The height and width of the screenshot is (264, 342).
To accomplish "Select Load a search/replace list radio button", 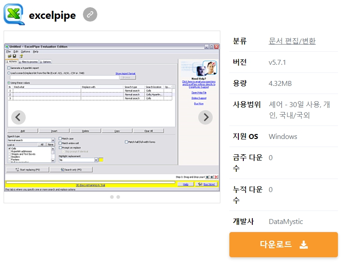I will [9, 73].
